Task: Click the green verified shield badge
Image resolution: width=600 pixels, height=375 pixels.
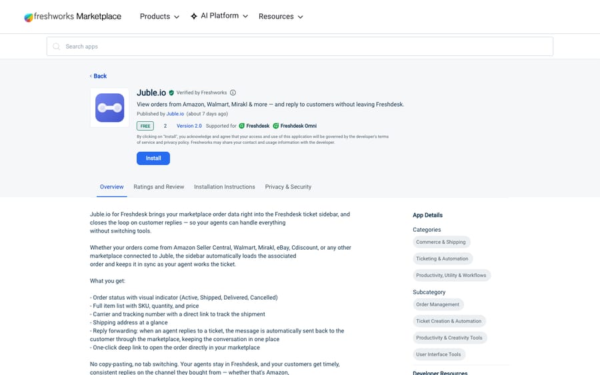Action: (171, 93)
